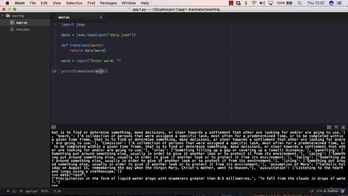Click cursor position 10:21 in status bar
Screen dimensions: 348x196
click(45, 191)
